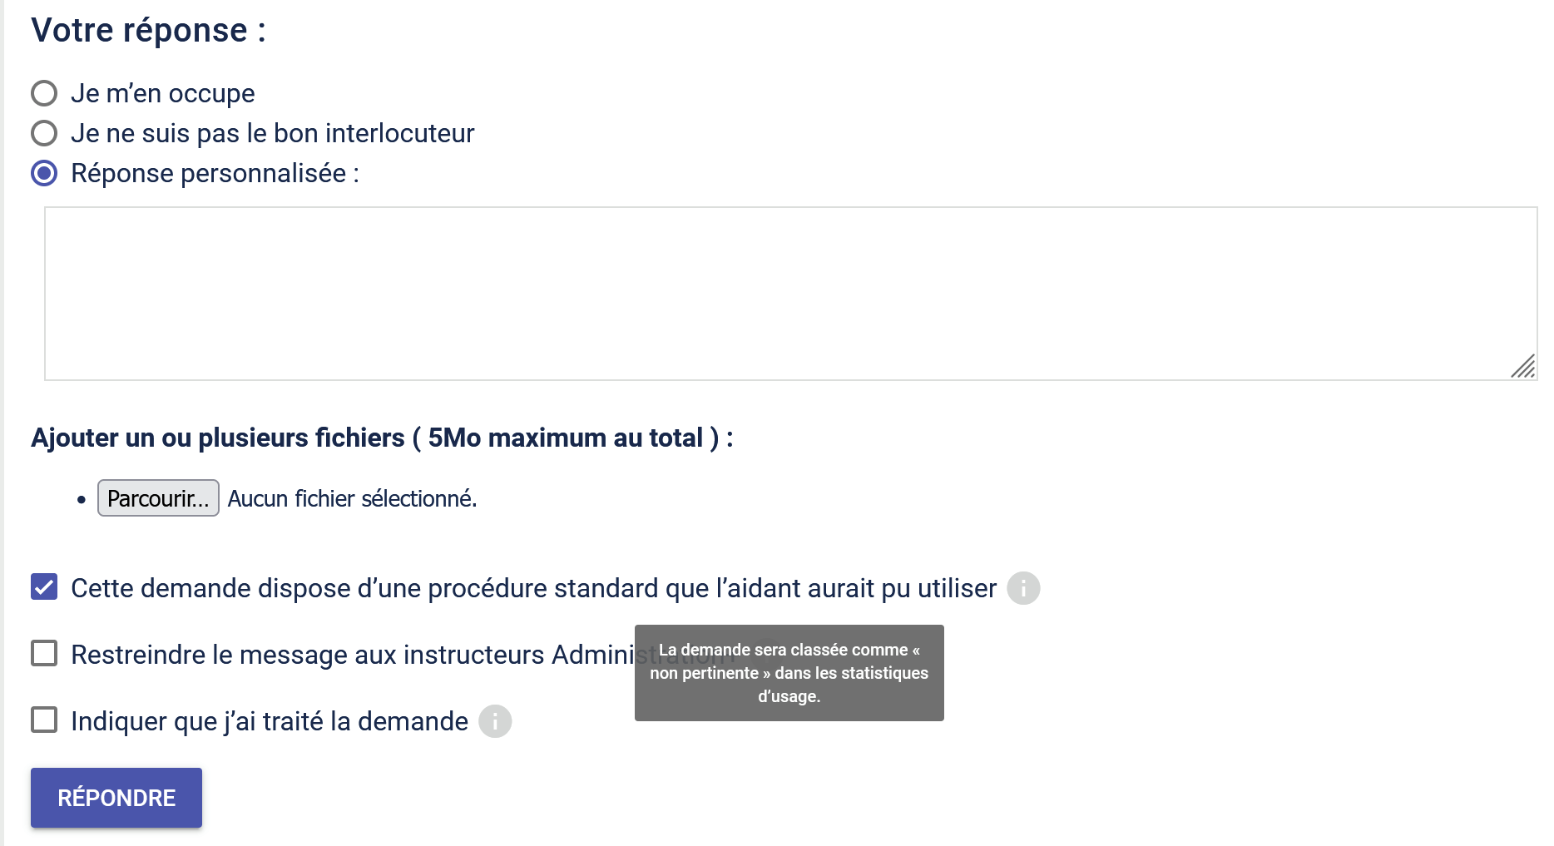The height and width of the screenshot is (846, 1554).
Task: Choose the "Je ne suis pas le bon interlocuteur" radio
Action: (x=44, y=133)
